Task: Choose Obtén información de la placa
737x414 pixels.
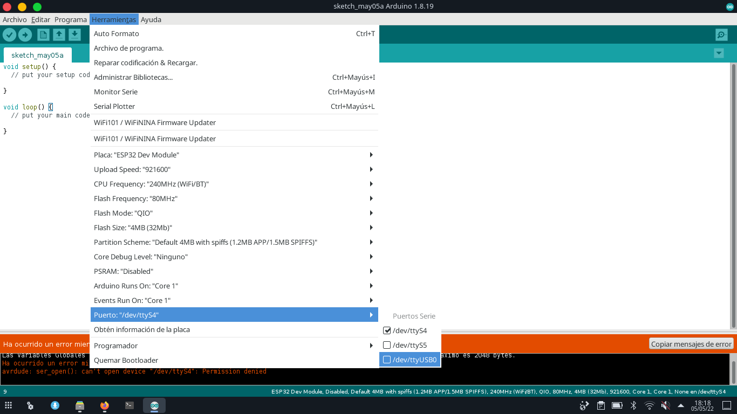Action: pos(234,329)
